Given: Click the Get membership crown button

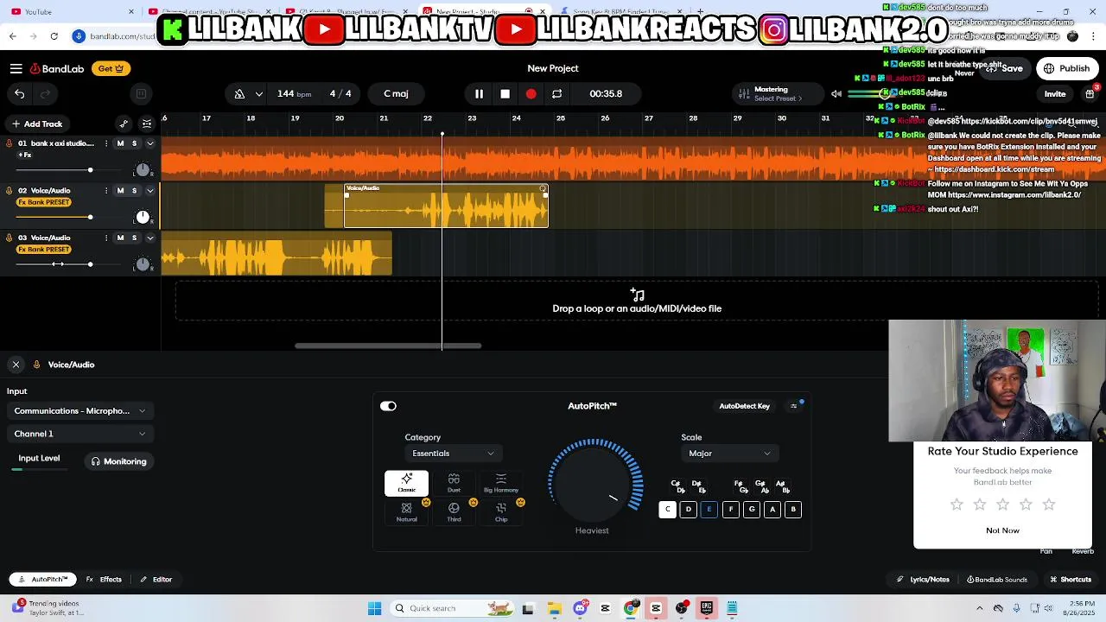Looking at the screenshot, I should pos(111,68).
